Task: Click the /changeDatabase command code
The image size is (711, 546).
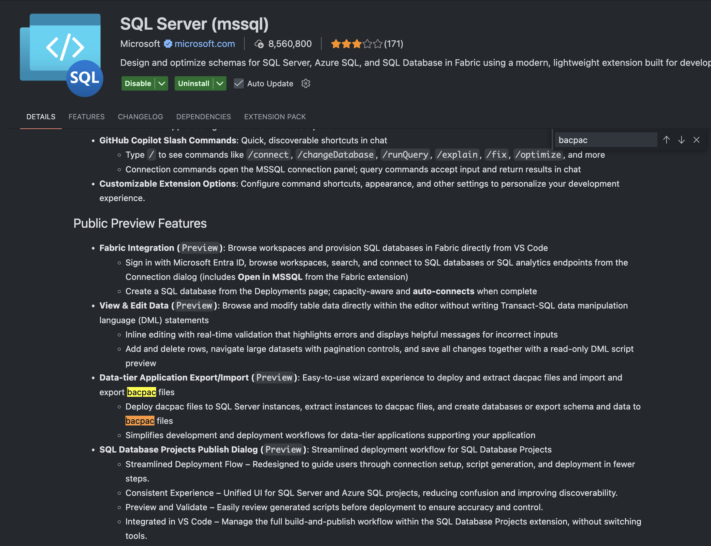Action: 336,155
